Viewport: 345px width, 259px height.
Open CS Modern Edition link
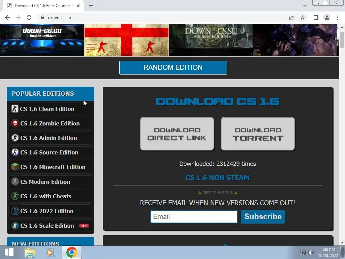pyautogui.click(x=45, y=182)
